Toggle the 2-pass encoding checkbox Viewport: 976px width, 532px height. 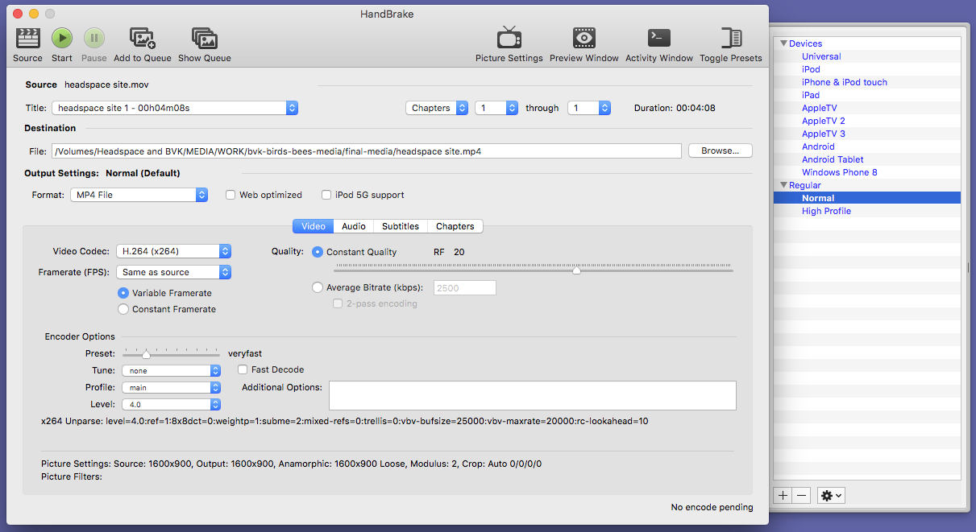click(x=338, y=303)
